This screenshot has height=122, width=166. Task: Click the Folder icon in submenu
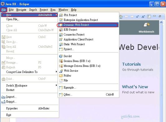pos(61,76)
